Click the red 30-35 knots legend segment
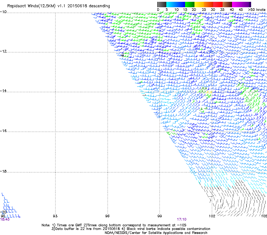The width and height of the screenshot is (267, 235). click(218, 4)
